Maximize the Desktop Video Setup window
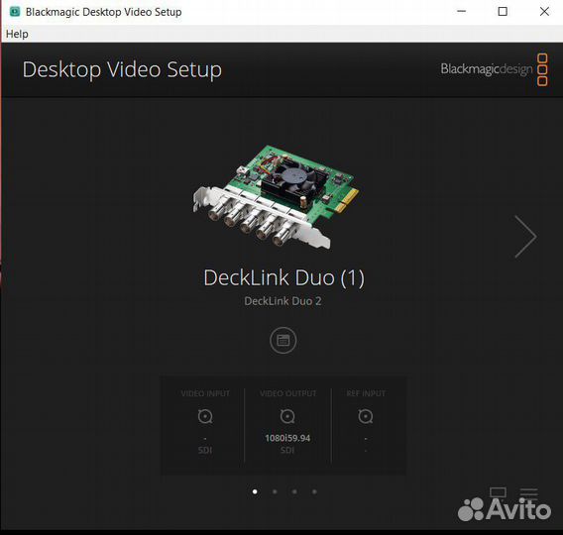Screen dimensions: 563x535 [503, 12]
